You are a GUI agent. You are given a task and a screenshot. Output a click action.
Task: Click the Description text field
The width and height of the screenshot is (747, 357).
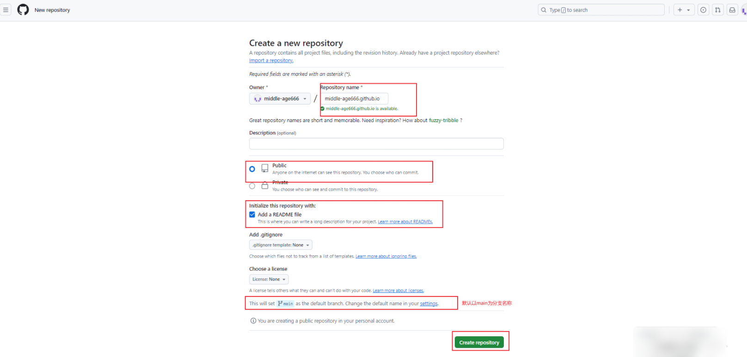376,144
